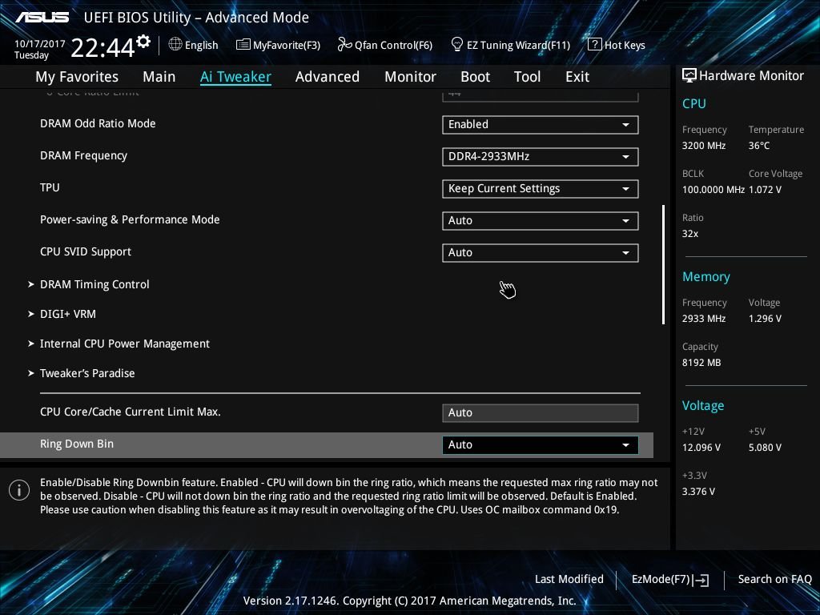Click the DRAM Frequency label
820x615 pixels.
coord(83,156)
